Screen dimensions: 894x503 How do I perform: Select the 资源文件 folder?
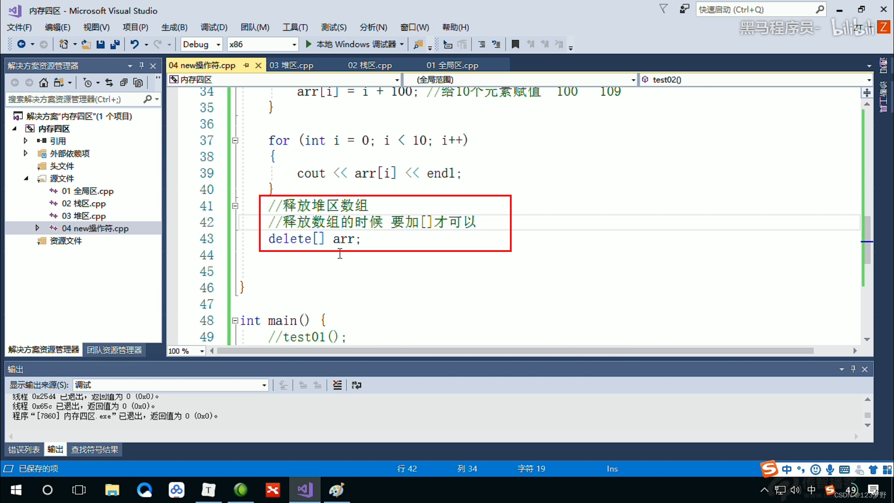66,241
